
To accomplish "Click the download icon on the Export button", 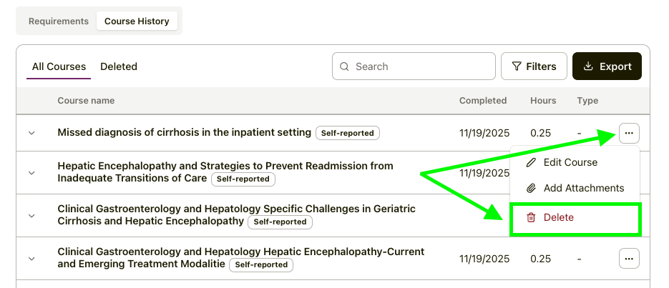I will 588,66.
